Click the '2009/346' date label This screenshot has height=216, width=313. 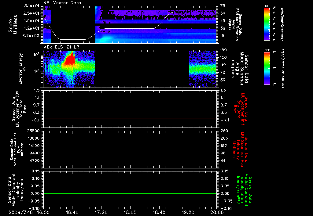pyautogui.click(x=20, y=213)
